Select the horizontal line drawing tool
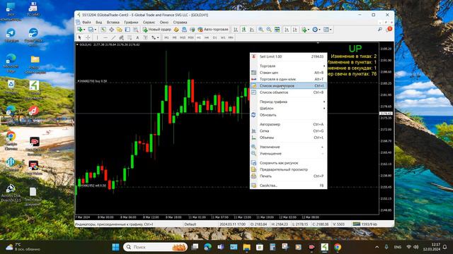 pyautogui.click(x=105, y=37)
